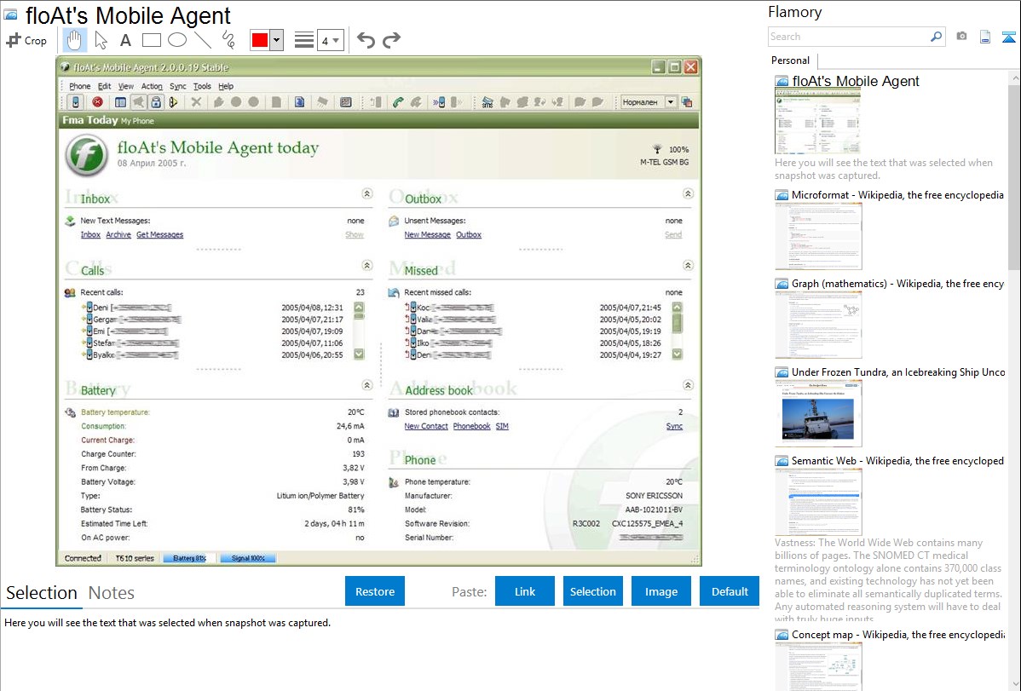Select the straight line tool
Viewport: 1021px width, 691px height.
click(x=203, y=40)
